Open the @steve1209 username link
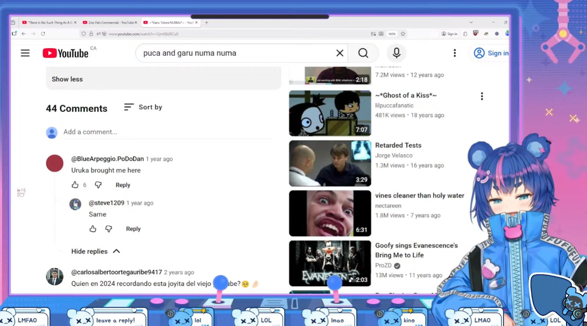This screenshot has height=326, width=587. (x=106, y=203)
